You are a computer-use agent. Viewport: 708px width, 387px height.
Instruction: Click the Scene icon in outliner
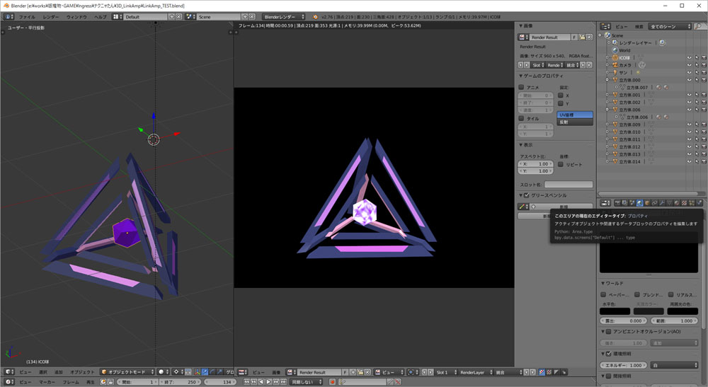(607, 35)
